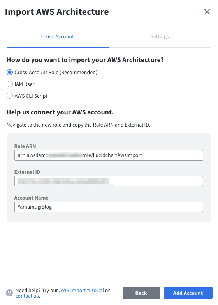Select Cross-Account Role (Recommended) radio button

point(10,72)
